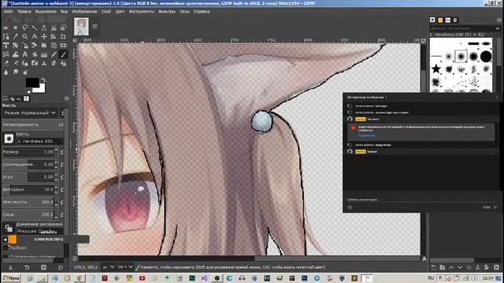Select the Gradient tool
Image resolution: width=504 pixels, height=283 pixels.
tap(44, 54)
